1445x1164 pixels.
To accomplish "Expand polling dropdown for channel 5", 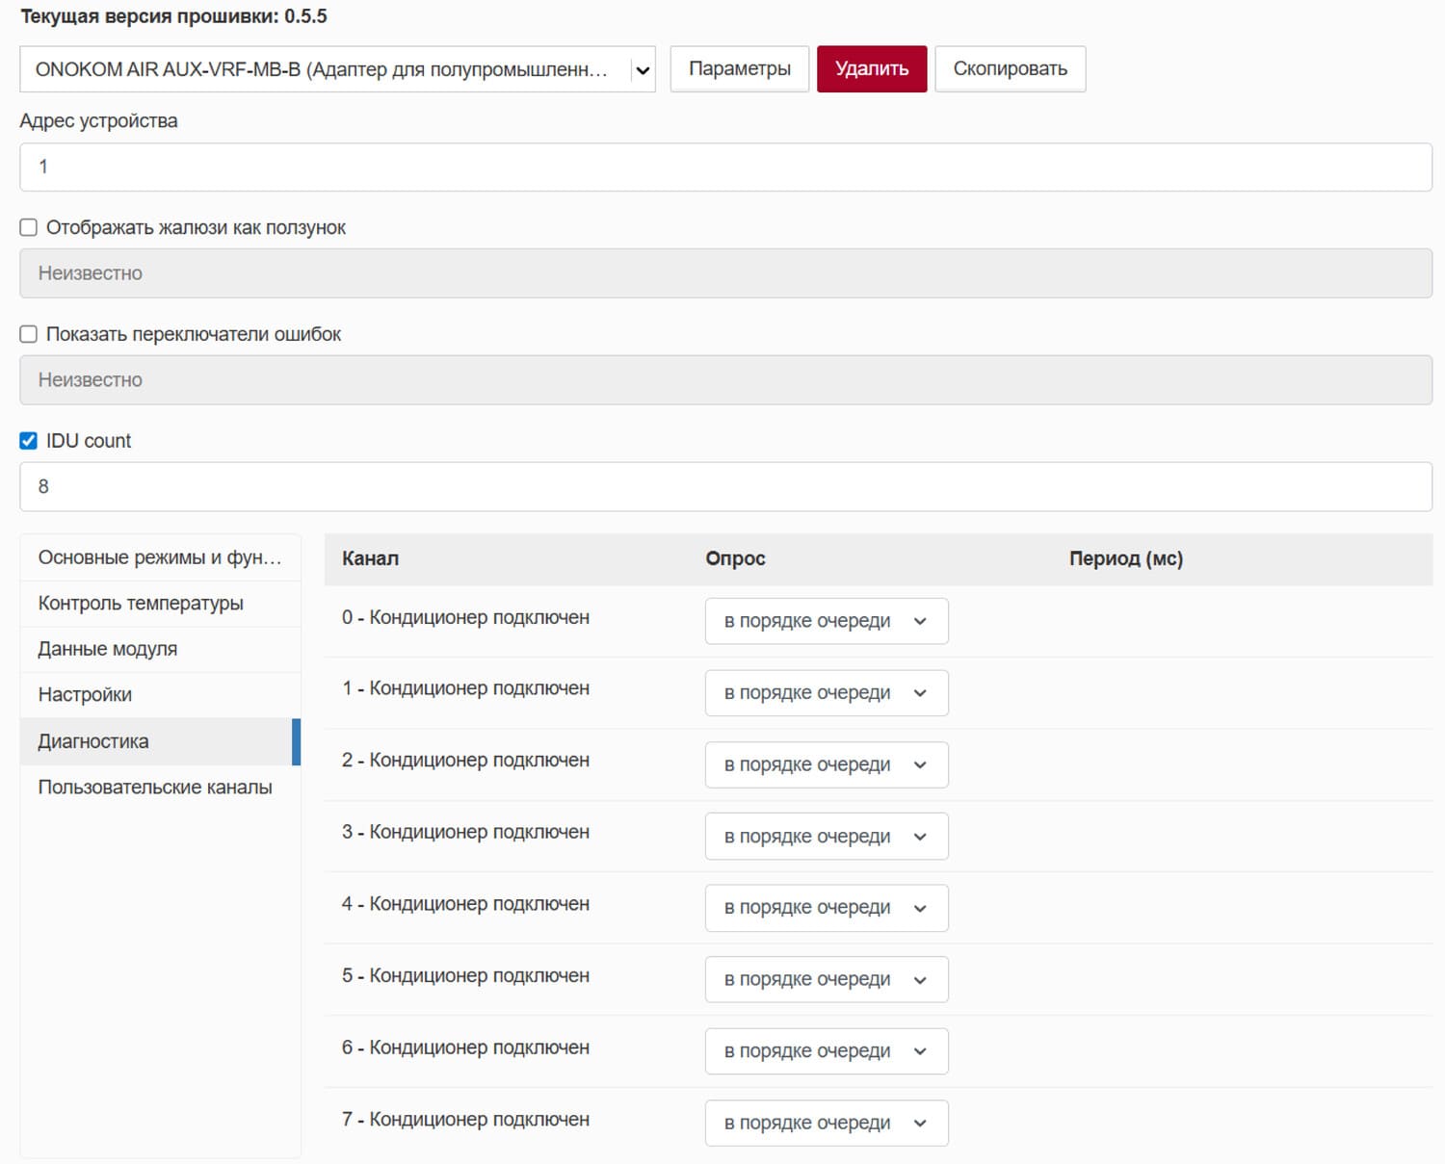I will click(826, 980).
